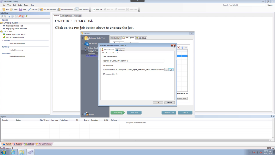Open the File menu
The width and height of the screenshot is (275, 155).
pos(4,5)
